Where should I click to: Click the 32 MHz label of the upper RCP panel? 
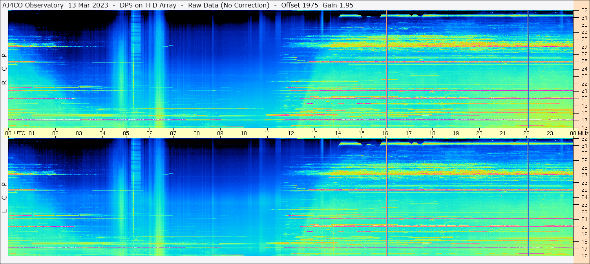click(584, 11)
